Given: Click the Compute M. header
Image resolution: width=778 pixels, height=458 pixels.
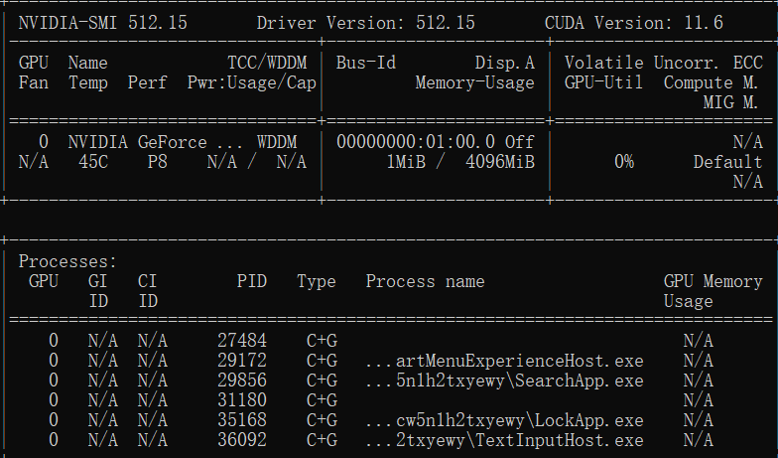Looking at the screenshot, I should (x=711, y=82).
